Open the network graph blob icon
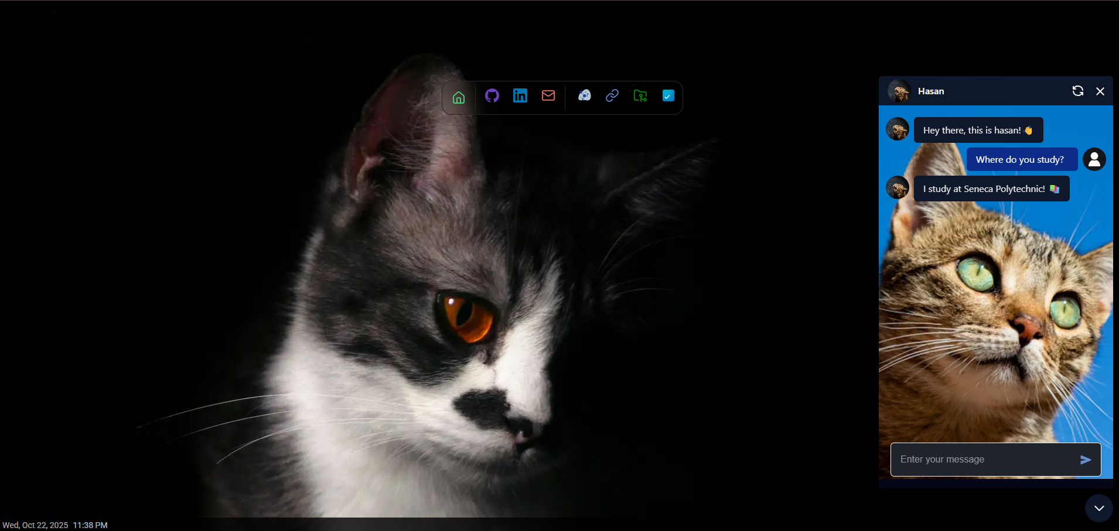The image size is (1119, 531). (x=584, y=96)
